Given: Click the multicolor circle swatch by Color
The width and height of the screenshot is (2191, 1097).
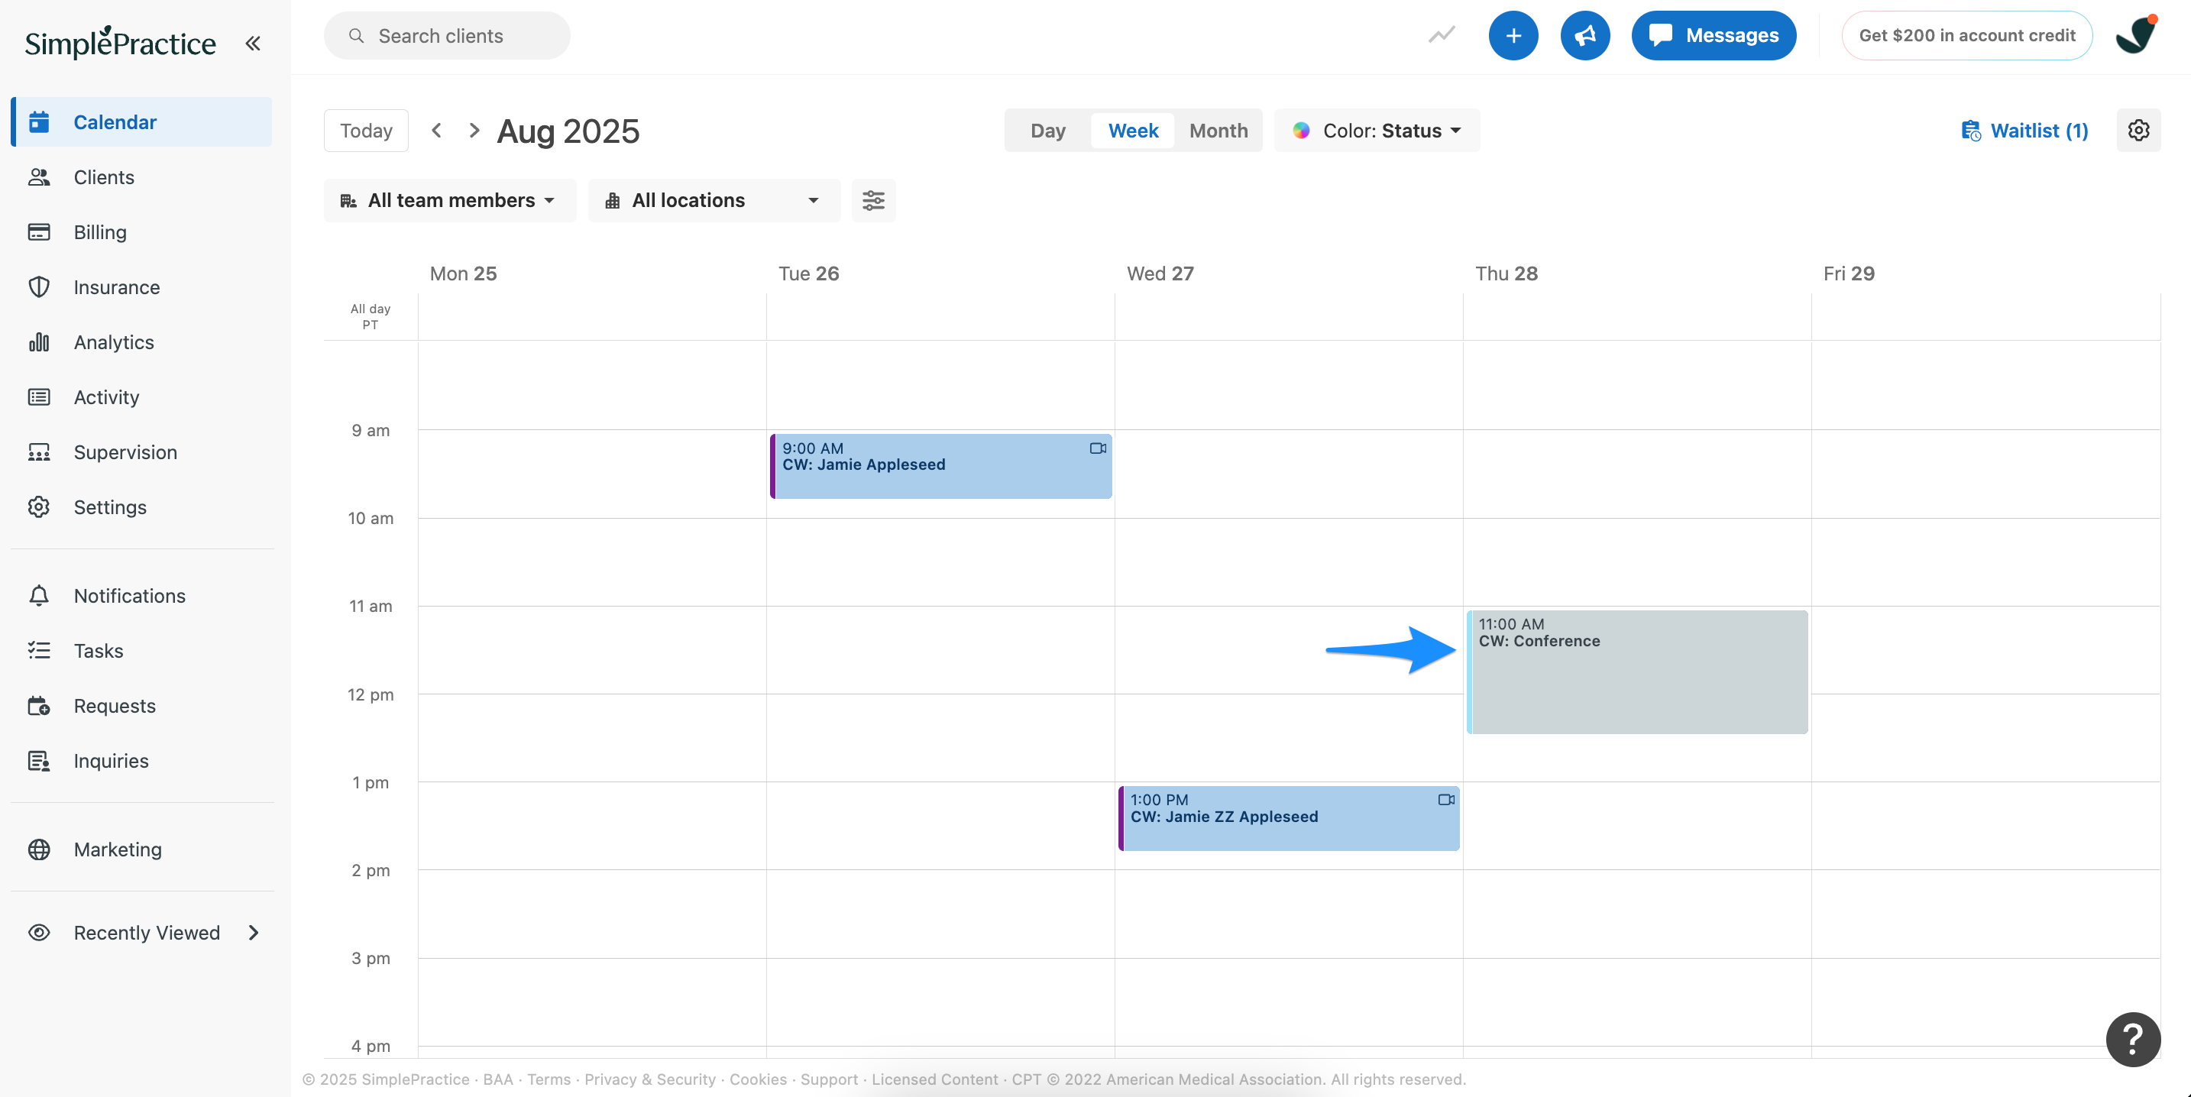Looking at the screenshot, I should coord(1301,130).
